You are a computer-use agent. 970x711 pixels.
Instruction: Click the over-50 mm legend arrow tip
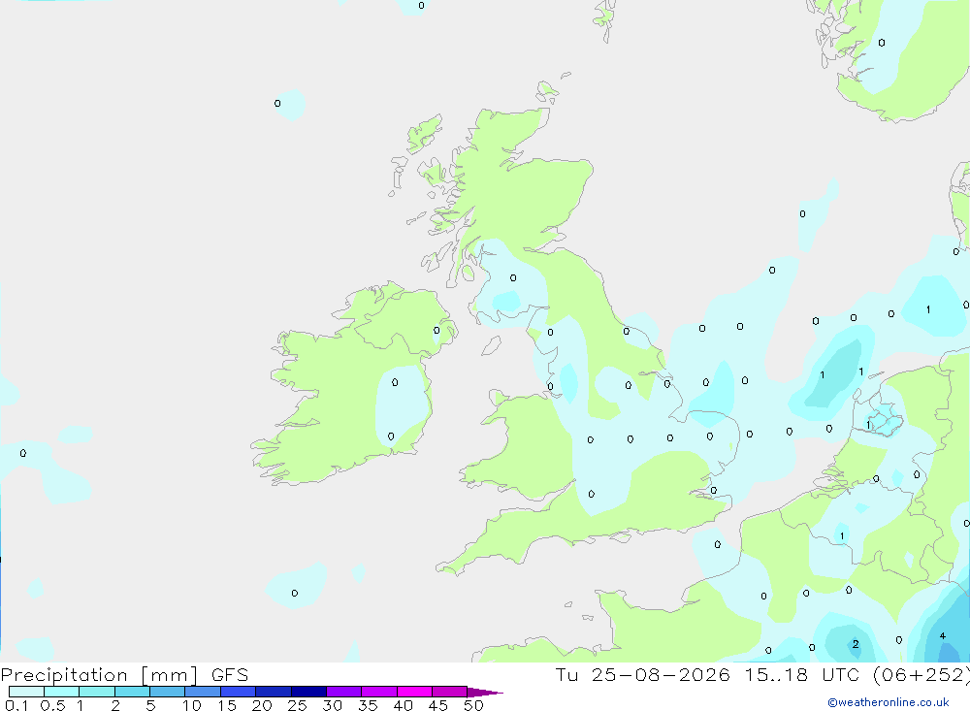tap(486, 692)
